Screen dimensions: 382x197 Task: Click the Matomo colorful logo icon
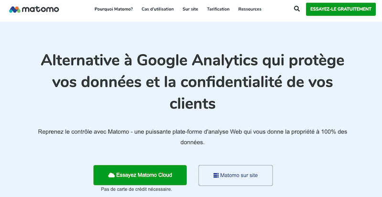15,9
